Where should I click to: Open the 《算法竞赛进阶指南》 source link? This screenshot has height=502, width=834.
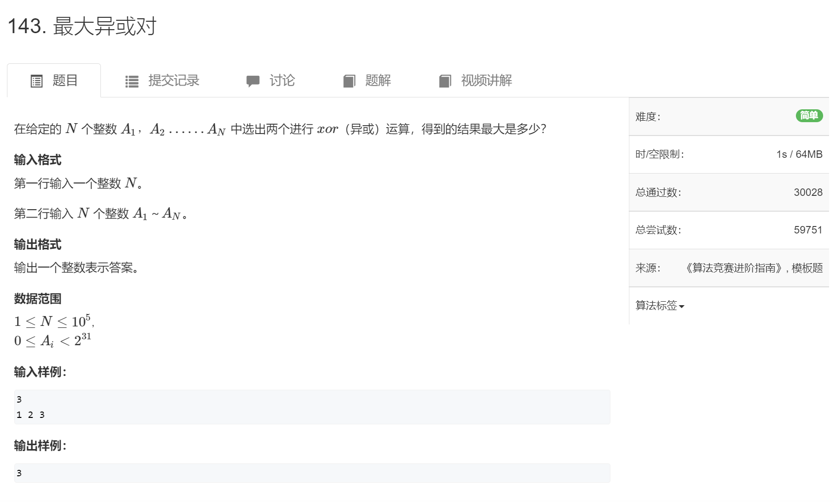(x=734, y=268)
